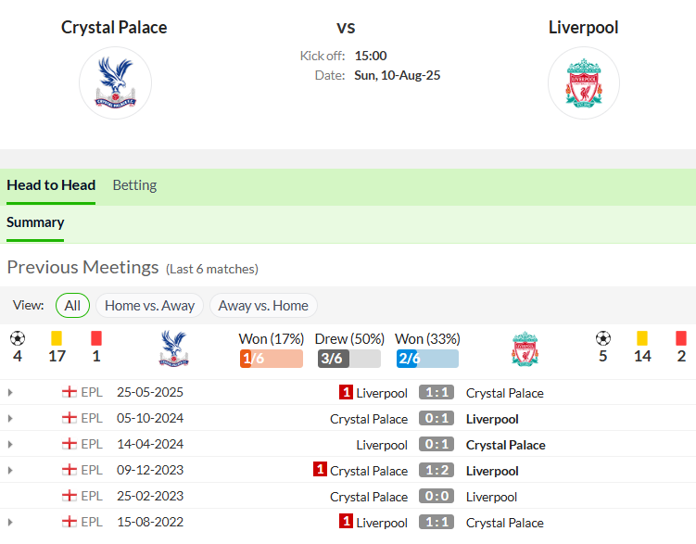
Task: Open the 0:1 score for 14-04-2024
Action: click(x=437, y=444)
